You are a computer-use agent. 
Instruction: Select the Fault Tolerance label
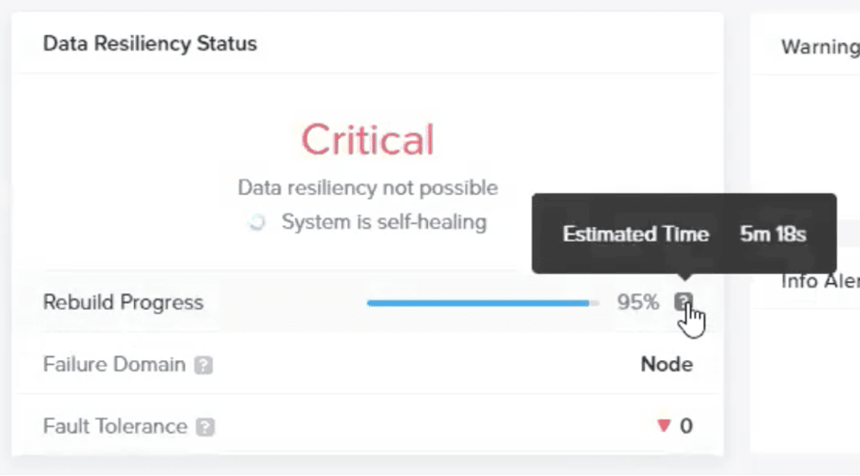(x=115, y=426)
